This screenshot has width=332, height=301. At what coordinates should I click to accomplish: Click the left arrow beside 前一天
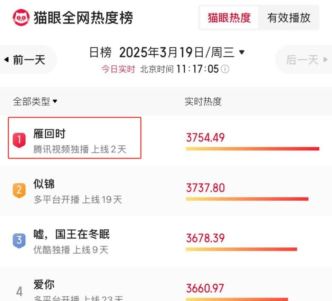coord(7,60)
